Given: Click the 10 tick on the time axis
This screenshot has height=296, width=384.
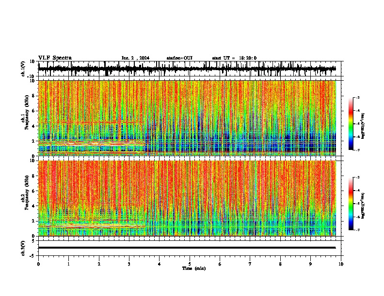Looking at the screenshot, I should tap(341, 264).
